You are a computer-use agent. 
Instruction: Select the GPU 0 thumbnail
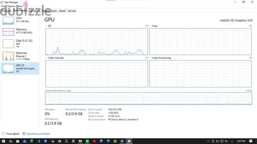(x=8, y=68)
